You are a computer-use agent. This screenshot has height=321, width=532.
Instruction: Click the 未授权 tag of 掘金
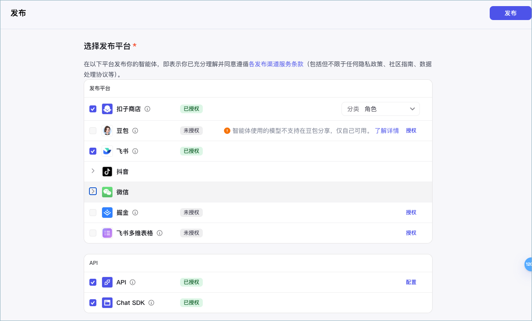[x=191, y=213]
